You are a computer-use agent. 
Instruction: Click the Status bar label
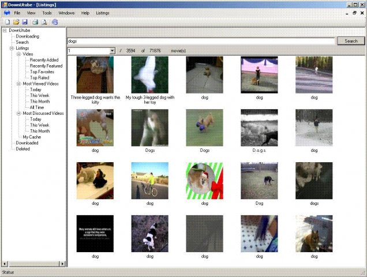(8, 272)
